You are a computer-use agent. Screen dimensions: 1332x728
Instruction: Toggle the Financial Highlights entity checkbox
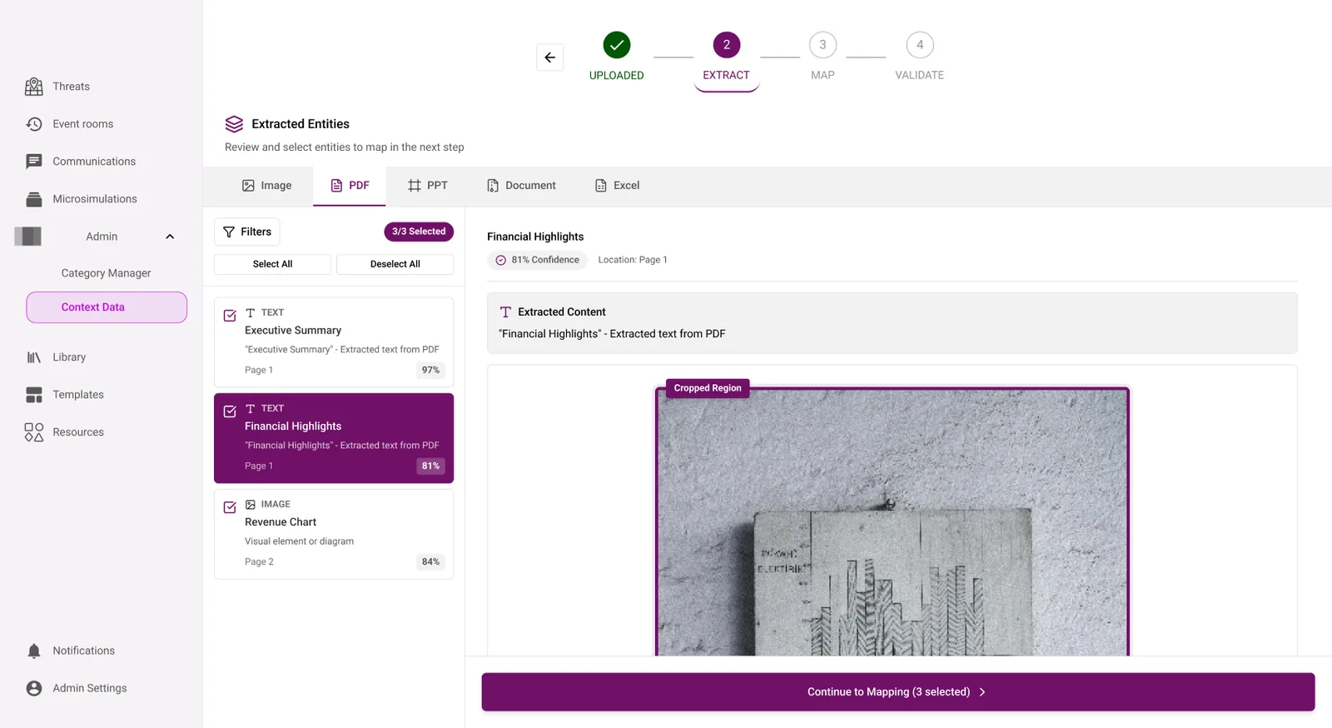230,411
